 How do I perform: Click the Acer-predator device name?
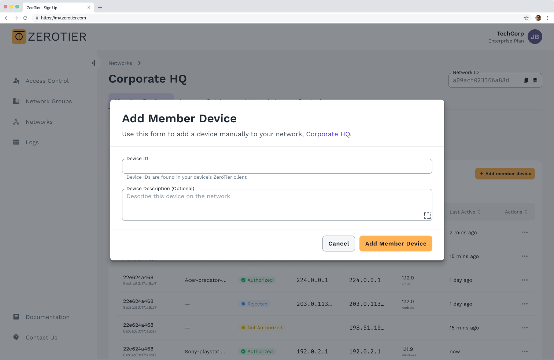(206, 280)
